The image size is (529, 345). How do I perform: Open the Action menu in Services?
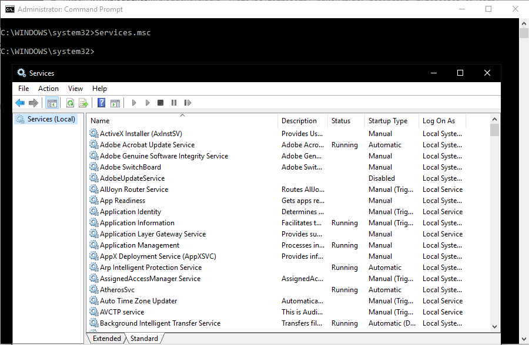tap(48, 89)
